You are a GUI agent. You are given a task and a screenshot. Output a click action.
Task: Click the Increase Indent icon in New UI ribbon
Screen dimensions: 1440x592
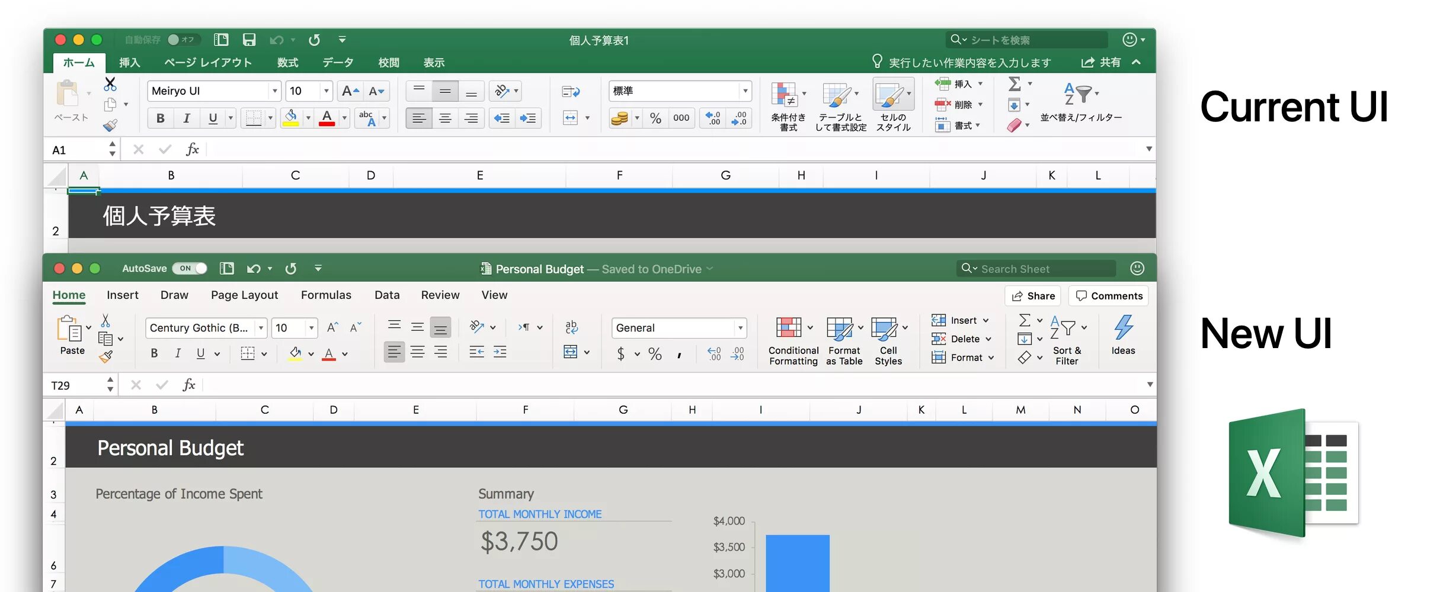pos(500,352)
